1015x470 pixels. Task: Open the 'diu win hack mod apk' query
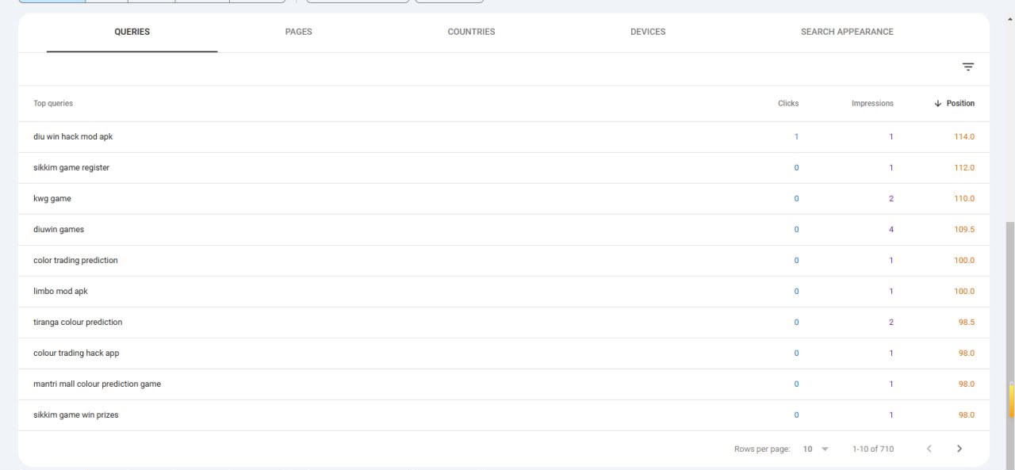pyautogui.click(x=73, y=136)
